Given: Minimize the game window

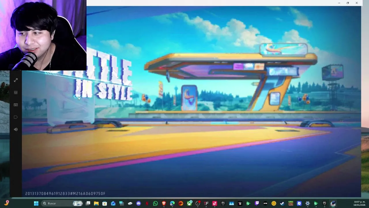Looking at the screenshot, I should [339, 3].
